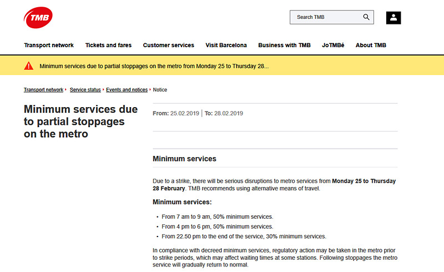444x272 pixels.
Task: Click the search magnifier icon
Action: 366,17
